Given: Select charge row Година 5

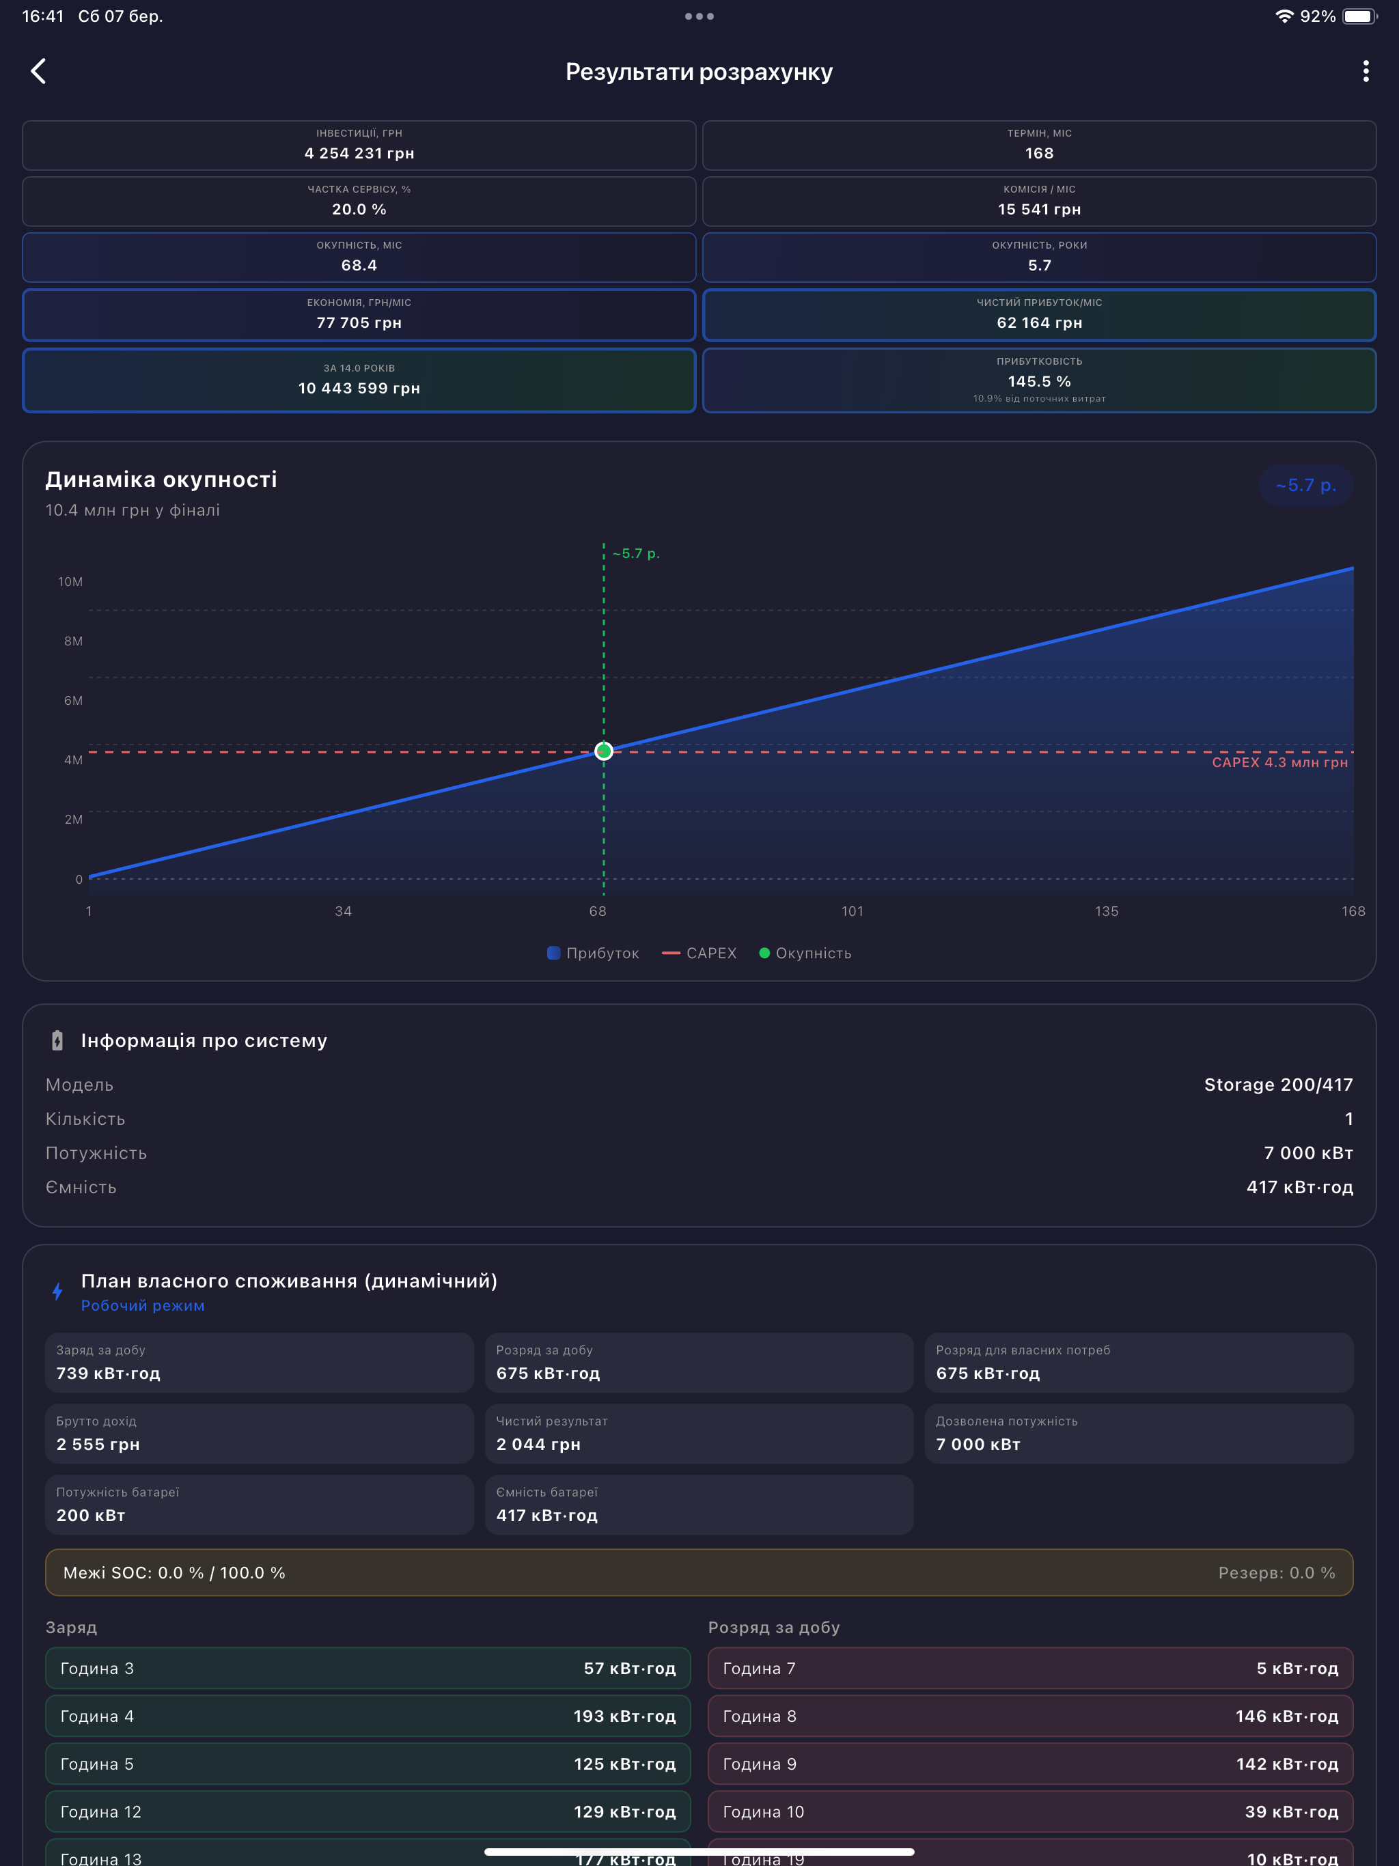Looking at the screenshot, I should tap(368, 1764).
